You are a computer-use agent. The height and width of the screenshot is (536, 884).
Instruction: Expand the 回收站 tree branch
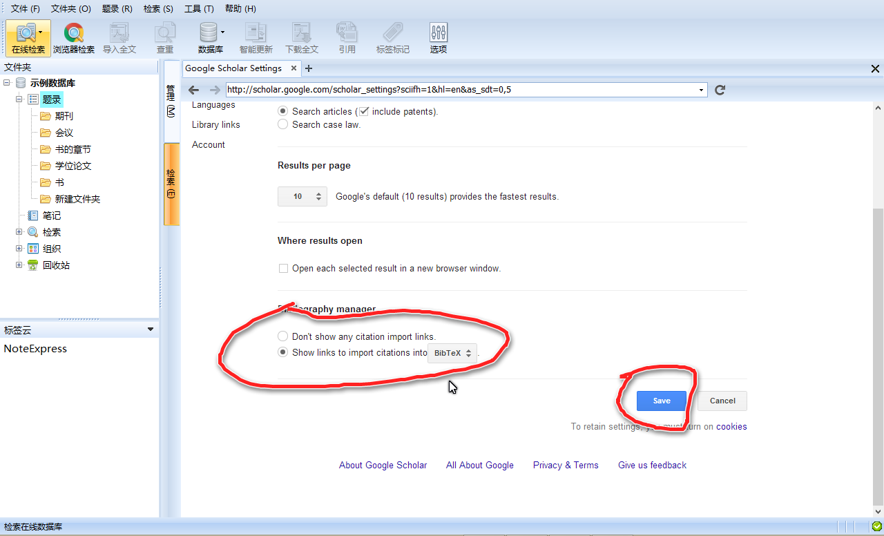[19, 265]
